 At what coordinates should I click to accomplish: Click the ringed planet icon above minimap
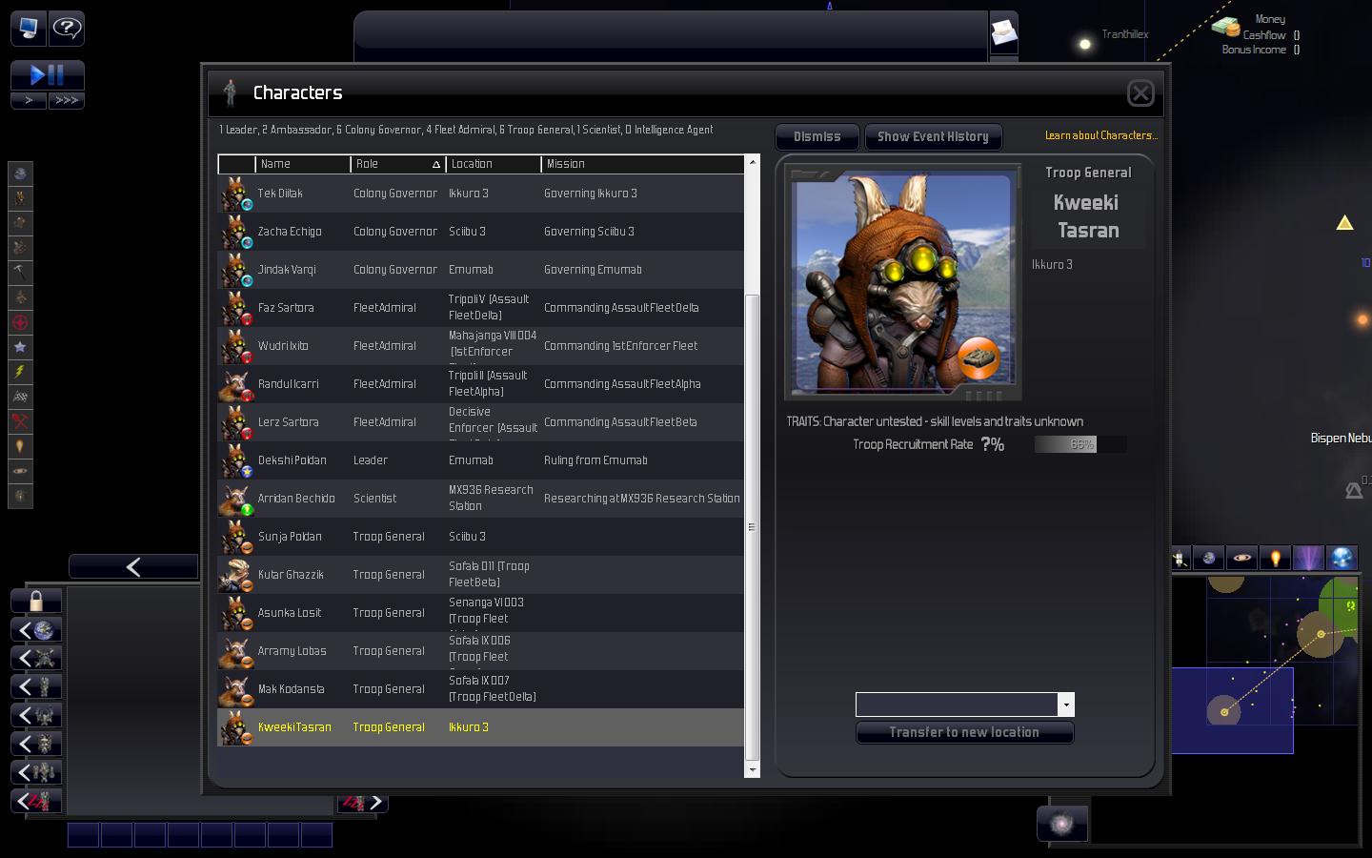pos(1242,559)
